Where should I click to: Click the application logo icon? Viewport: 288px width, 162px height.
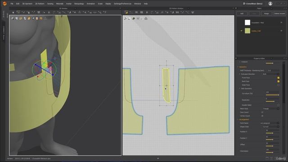tap(5, 4)
